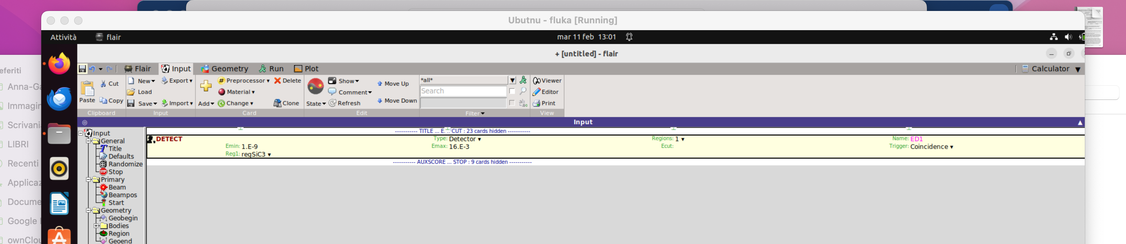
Task: Copy the selected card
Action: click(x=111, y=101)
